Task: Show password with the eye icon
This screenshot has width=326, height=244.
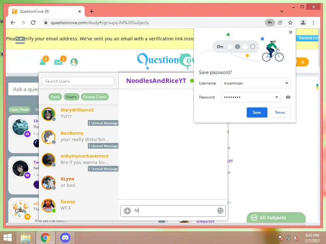Action: (288, 97)
